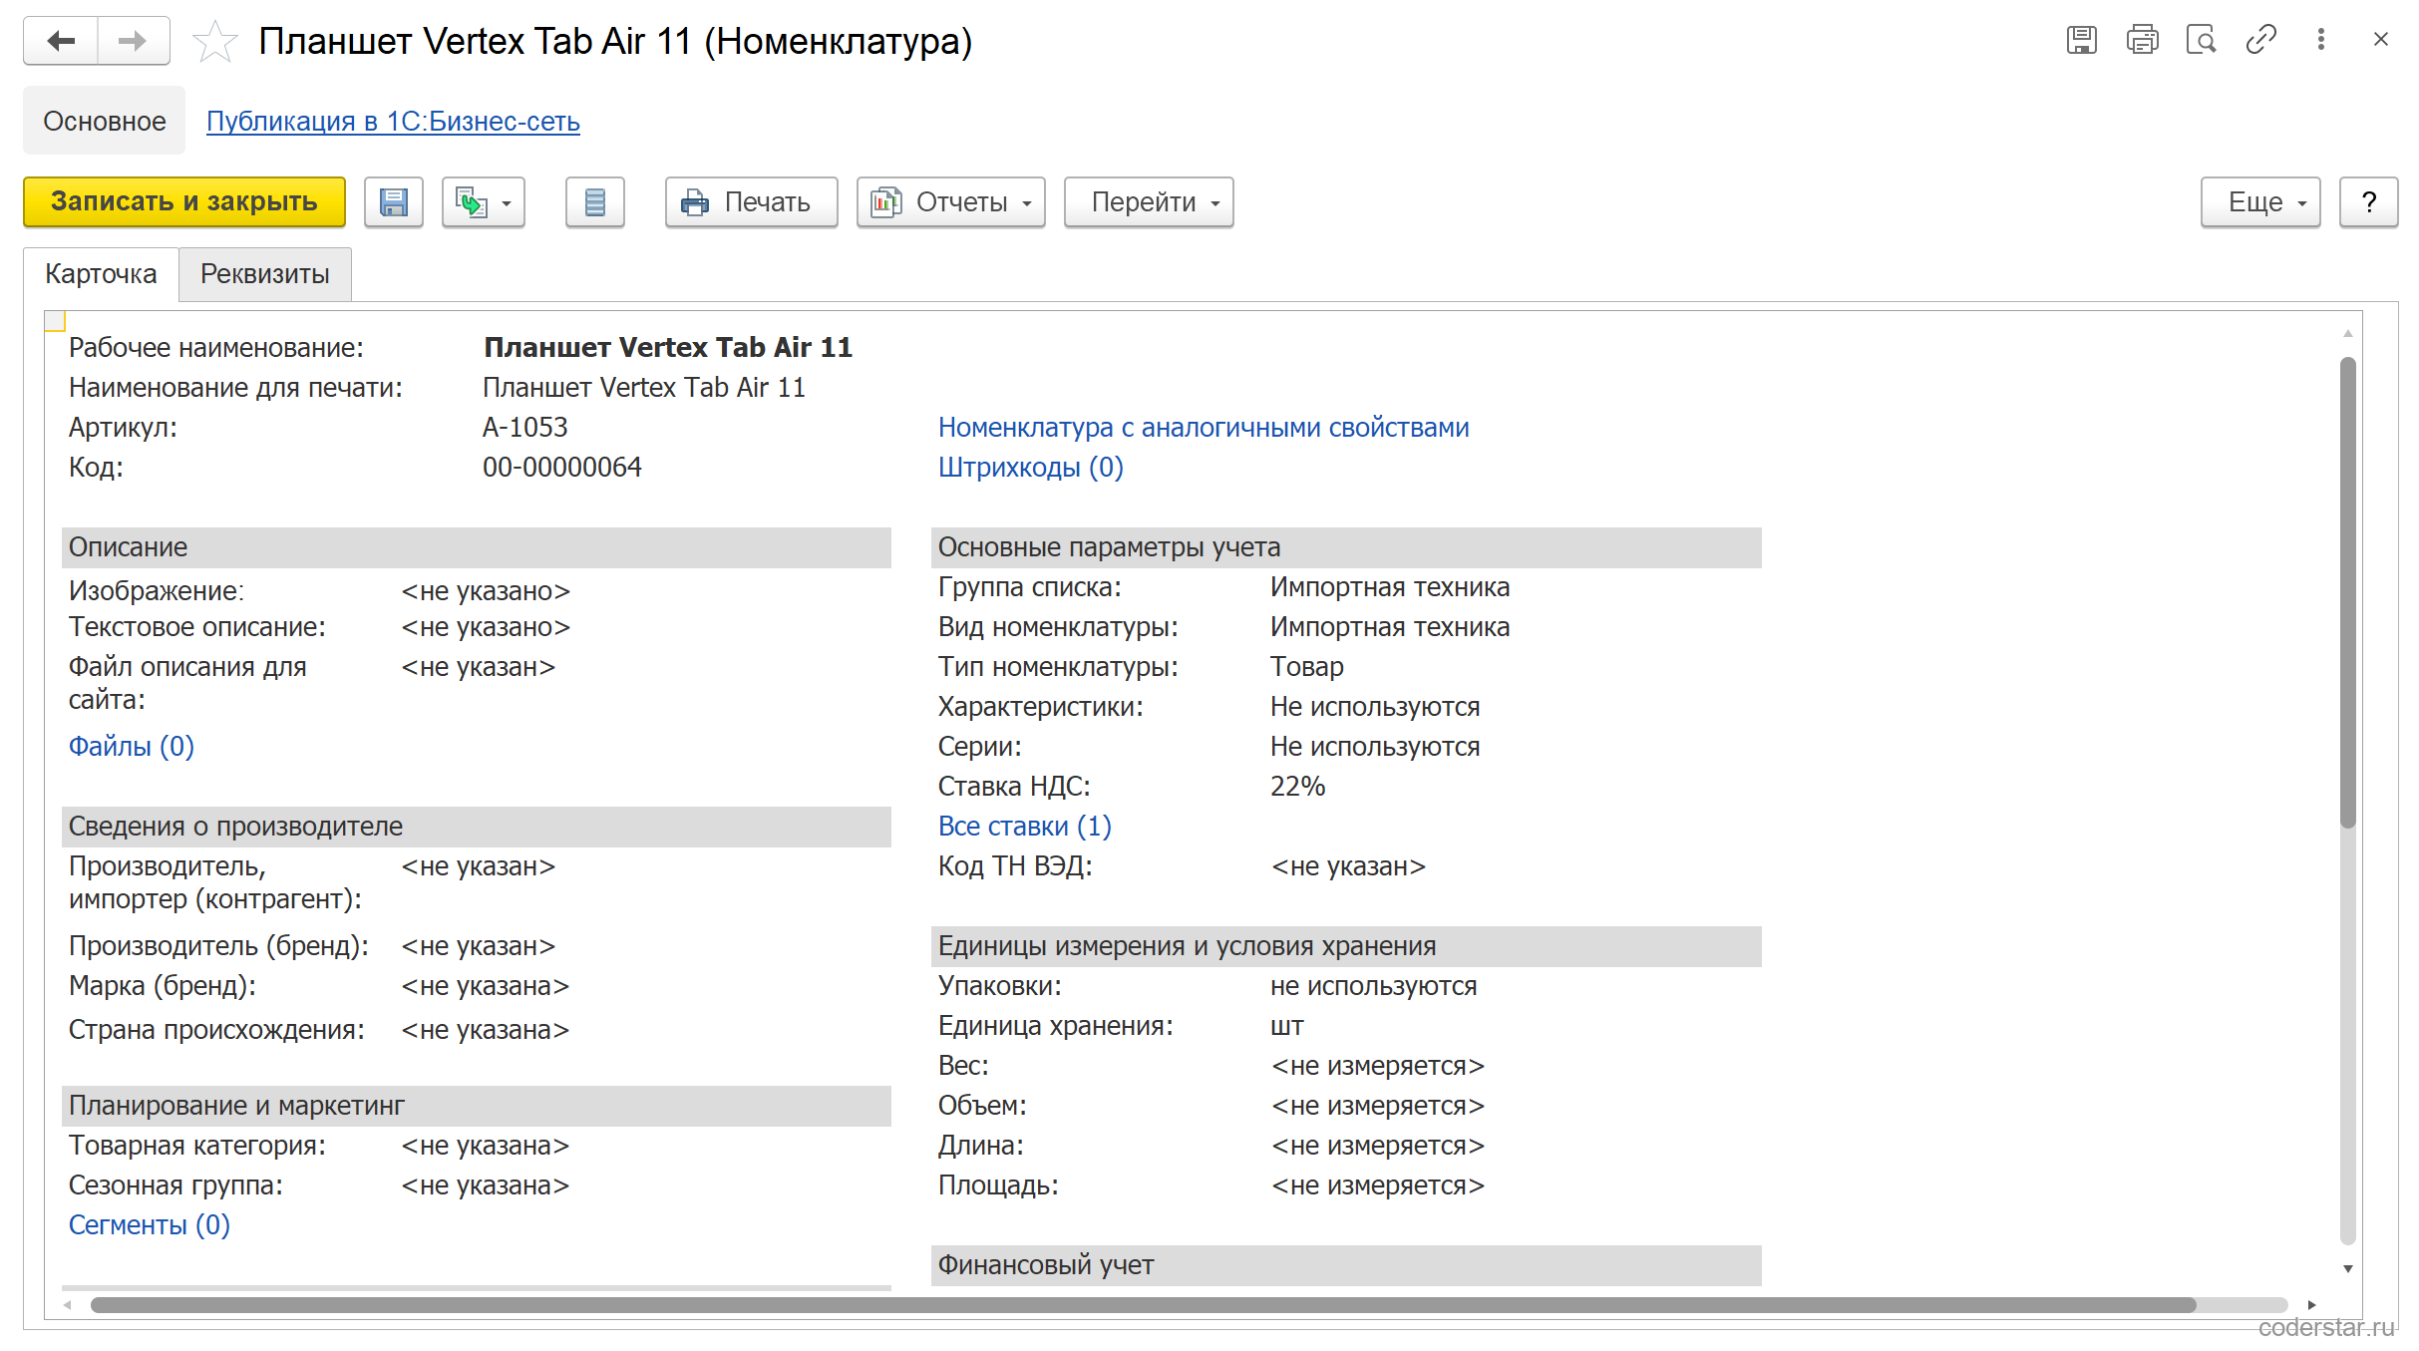Click Импортная техника next to Вид номенклатуры

[x=1390, y=627]
